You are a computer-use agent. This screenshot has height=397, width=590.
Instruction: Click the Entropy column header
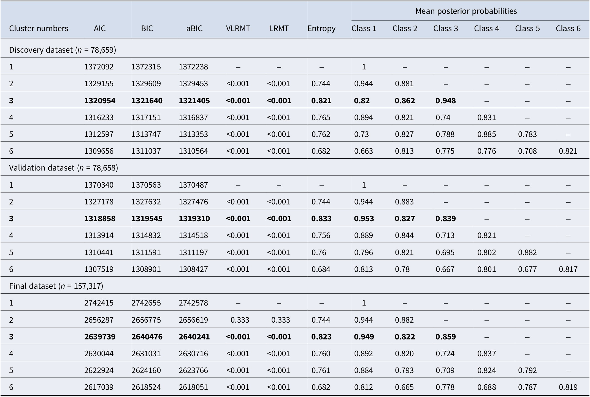321,28
